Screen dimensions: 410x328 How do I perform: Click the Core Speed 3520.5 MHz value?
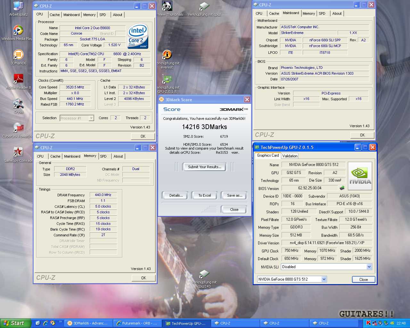pyautogui.click(x=75, y=87)
